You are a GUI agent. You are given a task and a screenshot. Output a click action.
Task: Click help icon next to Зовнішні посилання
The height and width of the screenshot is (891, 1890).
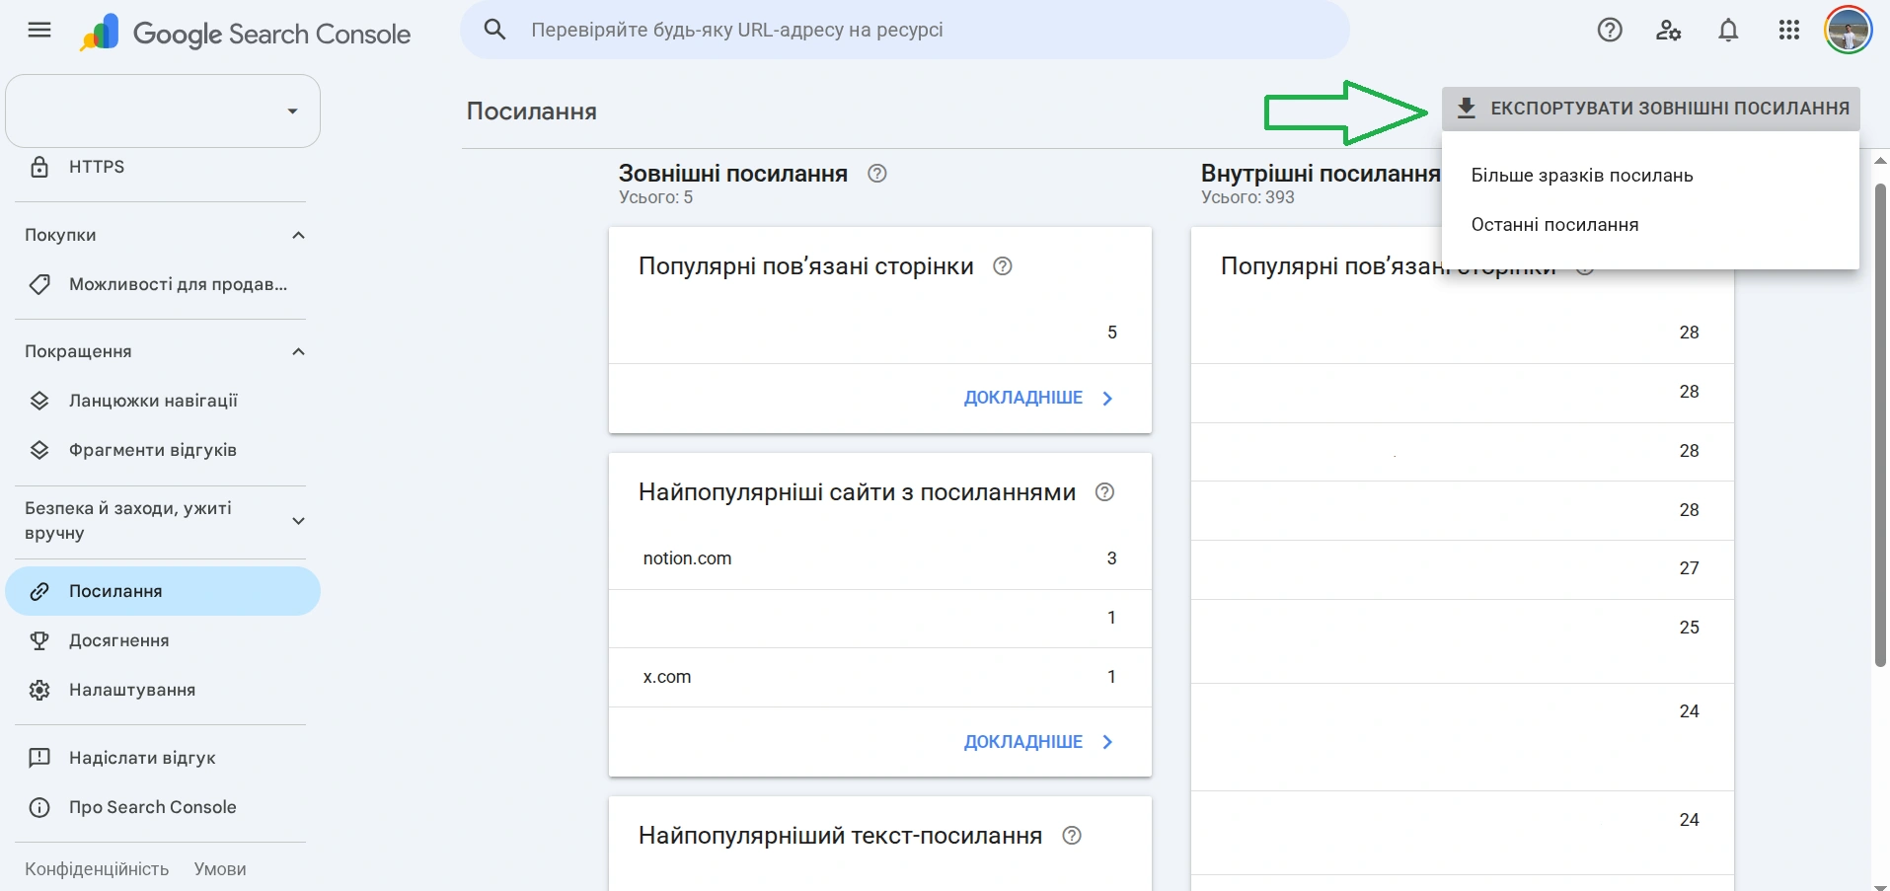(x=876, y=174)
